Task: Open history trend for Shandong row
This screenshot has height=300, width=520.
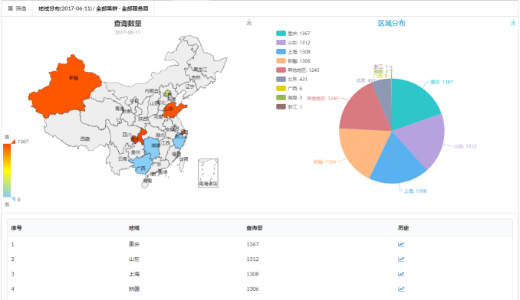Action: point(401,259)
